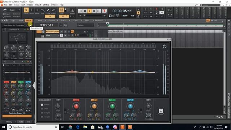The width and height of the screenshot is (231, 130).
Task: Select the E-Type equalizer mode
Action: coord(42,113)
